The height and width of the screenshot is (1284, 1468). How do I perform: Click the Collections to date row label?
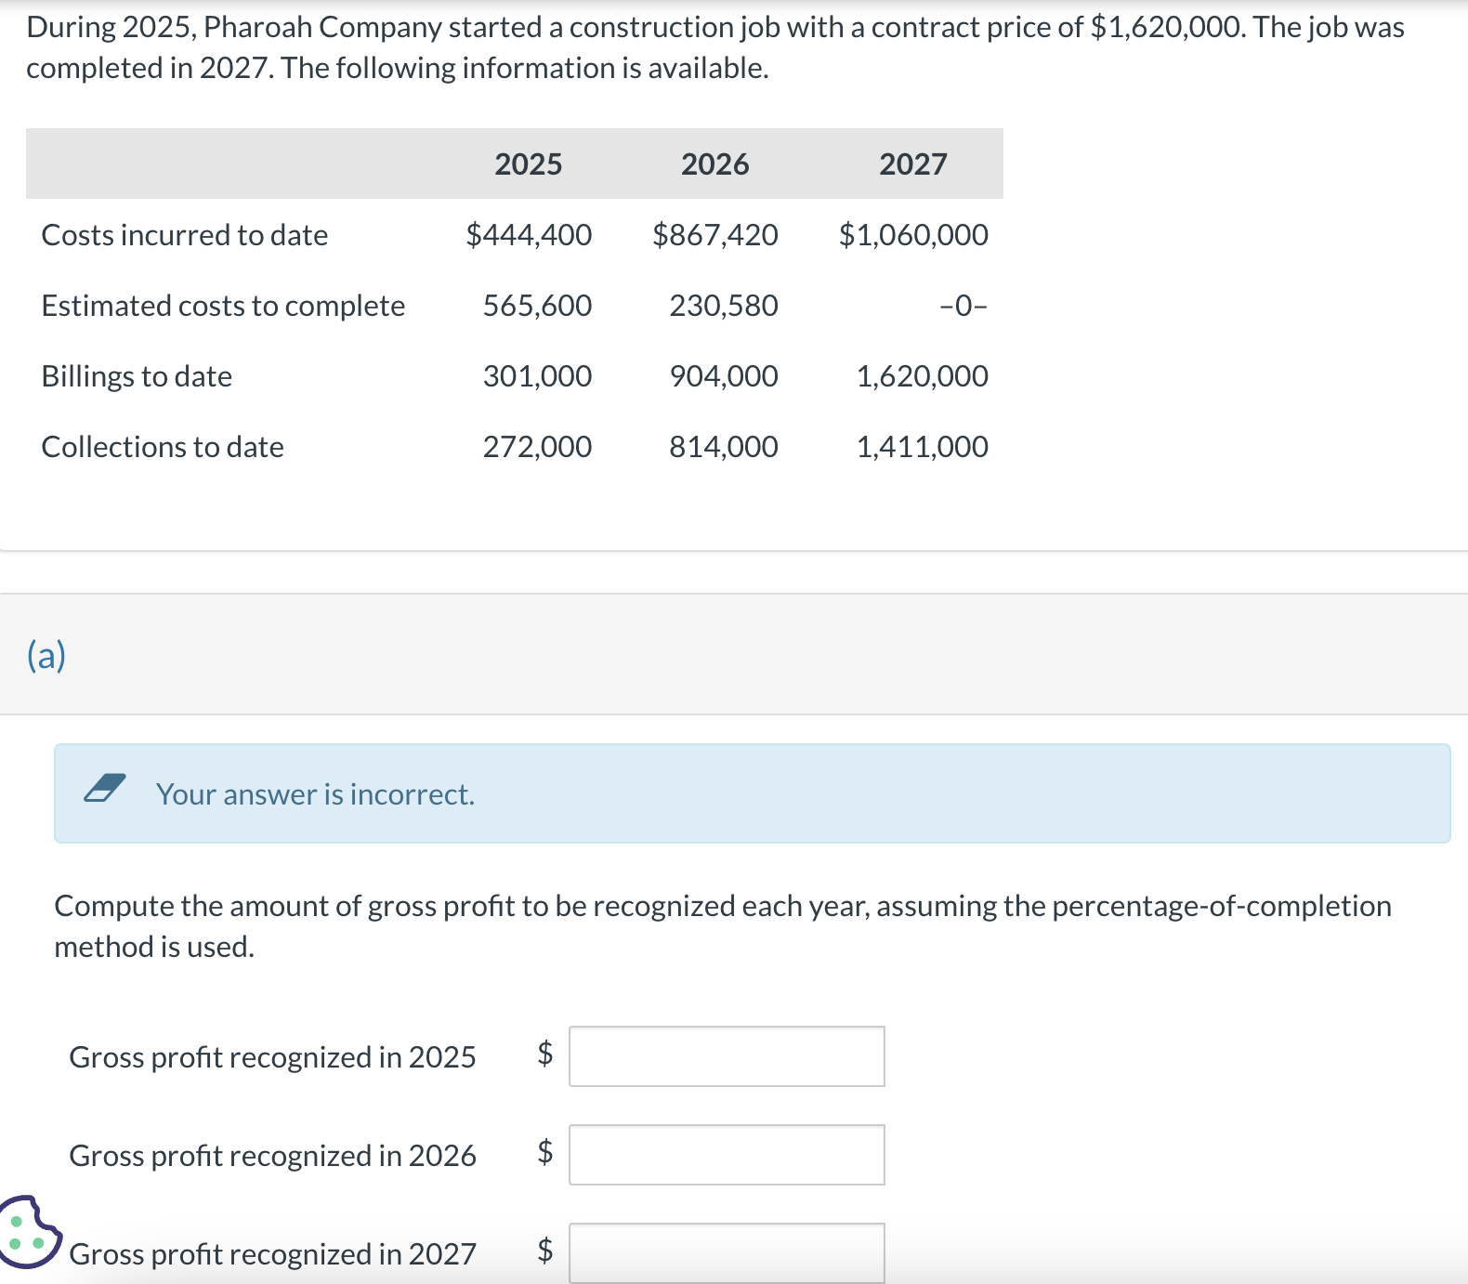(x=163, y=447)
